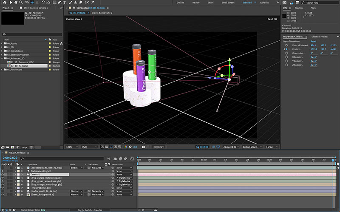Select the 01_3D_Advanced_DOF composition item
The image size is (340, 212).
click(x=22, y=62)
